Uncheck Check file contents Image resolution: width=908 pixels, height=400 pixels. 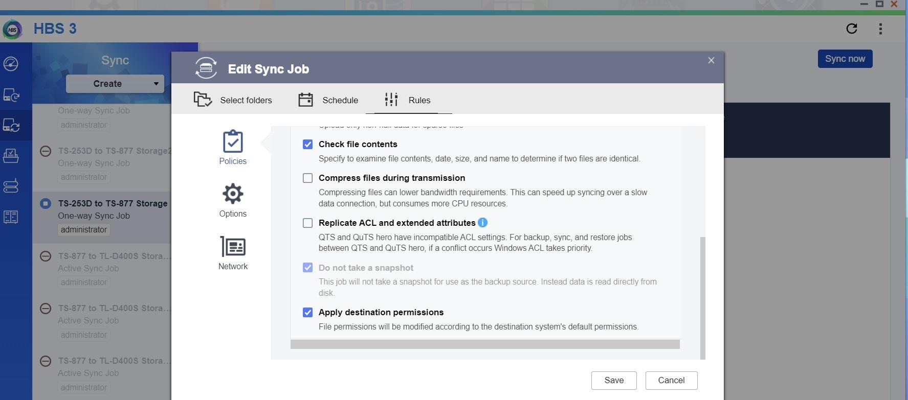[307, 145]
